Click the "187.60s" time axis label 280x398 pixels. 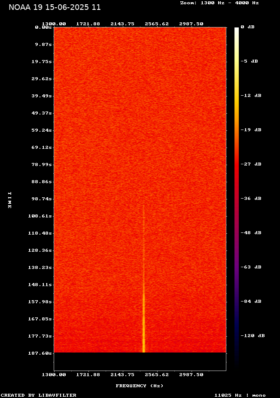point(40,353)
